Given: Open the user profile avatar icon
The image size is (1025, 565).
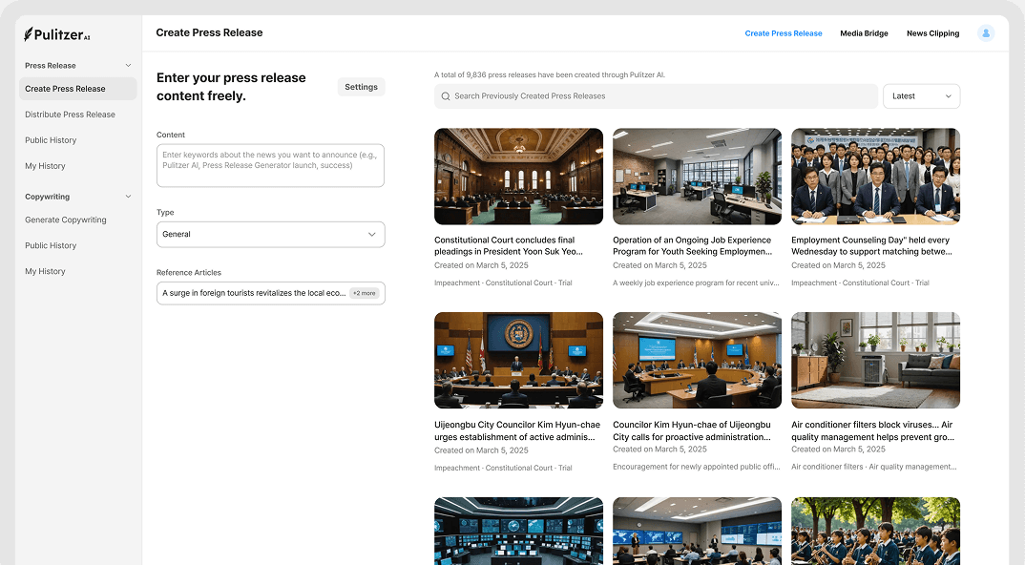Looking at the screenshot, I should [x=986, y=32].
